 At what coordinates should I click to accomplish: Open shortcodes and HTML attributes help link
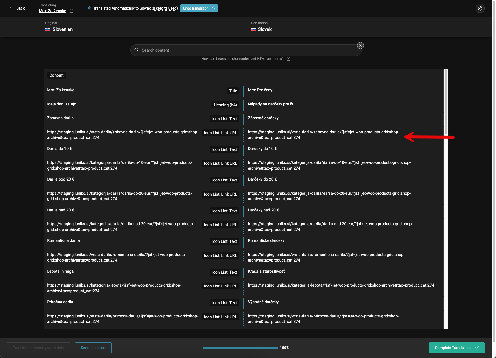point(243,59)
